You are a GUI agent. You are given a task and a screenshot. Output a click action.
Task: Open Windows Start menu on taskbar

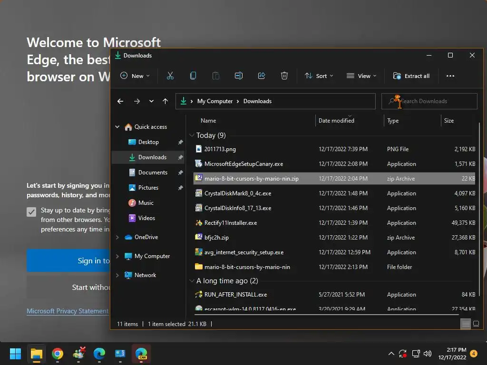15,354
